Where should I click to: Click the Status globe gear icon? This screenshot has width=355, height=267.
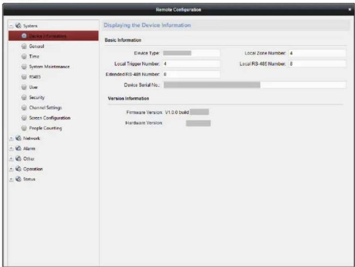(18, 179)
